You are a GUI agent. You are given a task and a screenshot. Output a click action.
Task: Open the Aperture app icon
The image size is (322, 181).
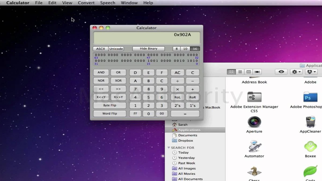click(x=254, y=122)
